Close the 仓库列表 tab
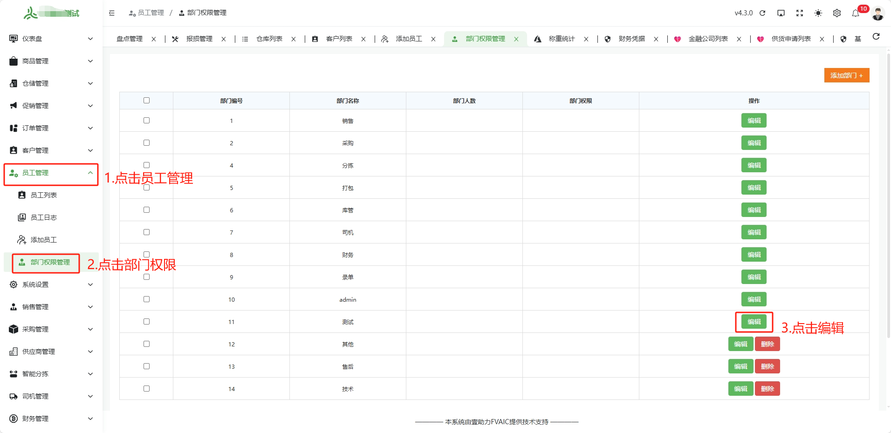Image resolution: width=891 pixels, height=433 pixels. [x=294, y=39]
